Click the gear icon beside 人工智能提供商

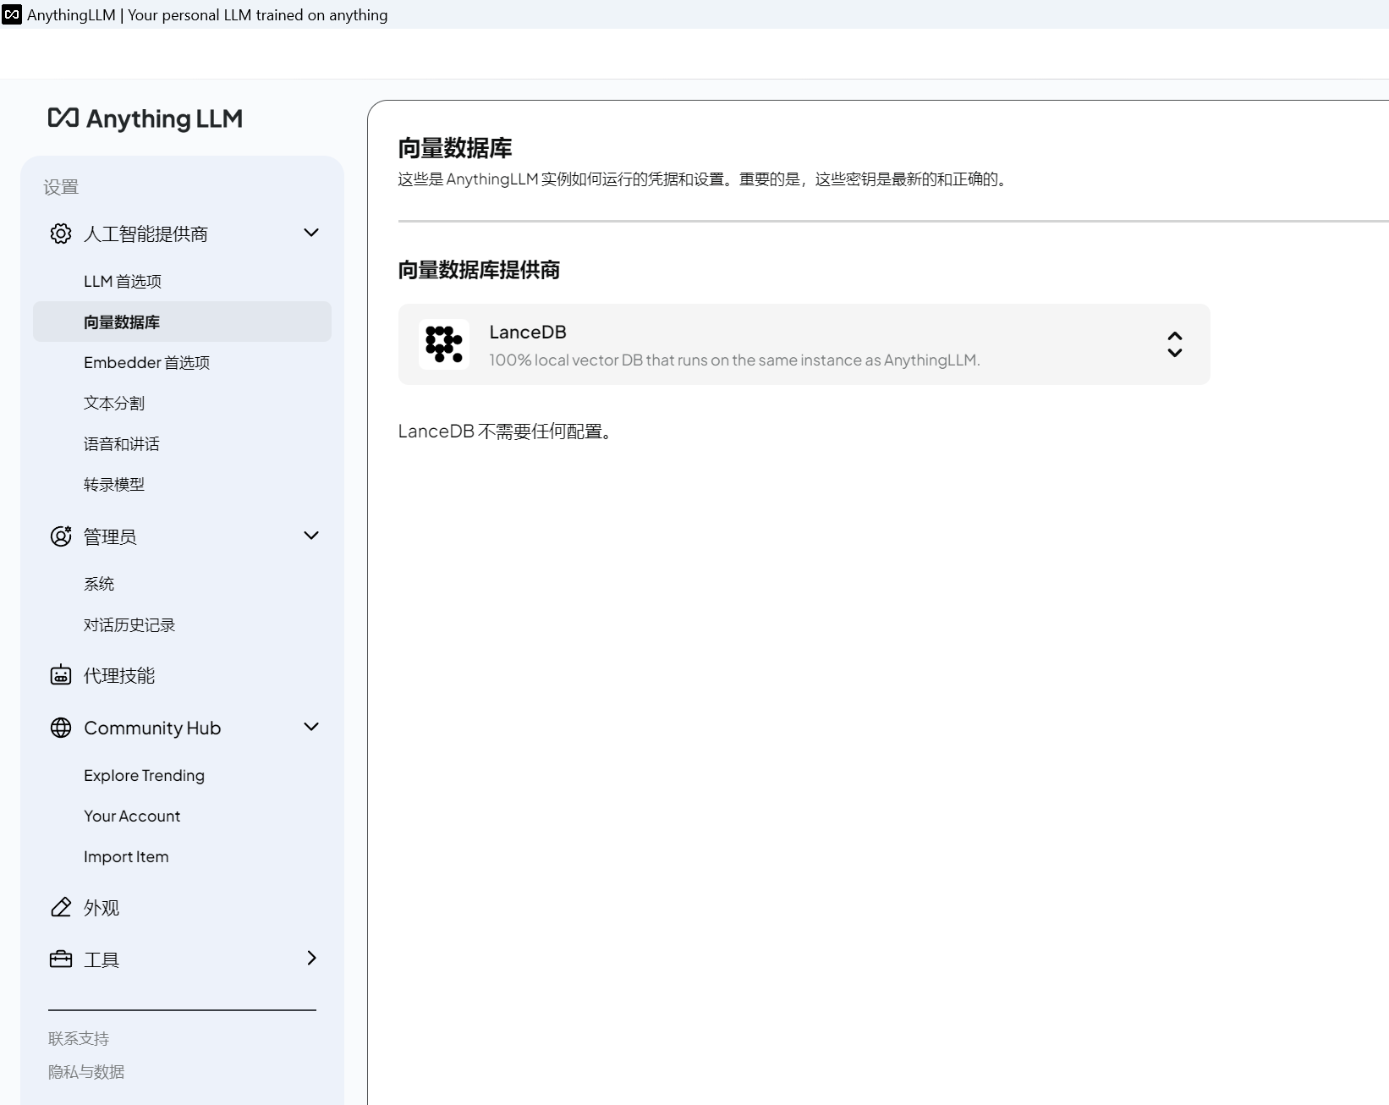[x=61, y=234]
